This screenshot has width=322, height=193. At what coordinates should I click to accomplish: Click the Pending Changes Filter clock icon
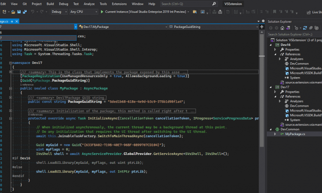coord(296,28)
